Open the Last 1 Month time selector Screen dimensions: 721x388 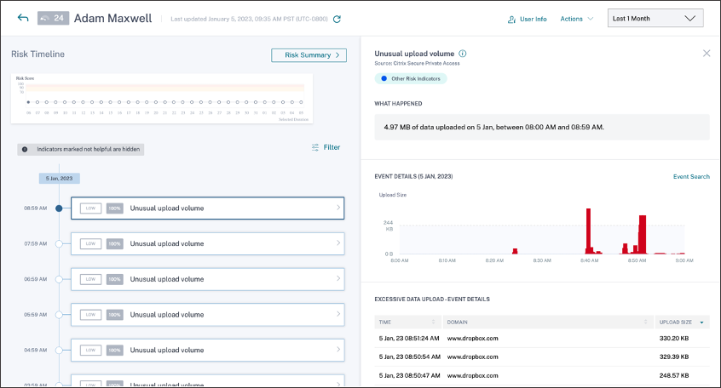(655, 18)
